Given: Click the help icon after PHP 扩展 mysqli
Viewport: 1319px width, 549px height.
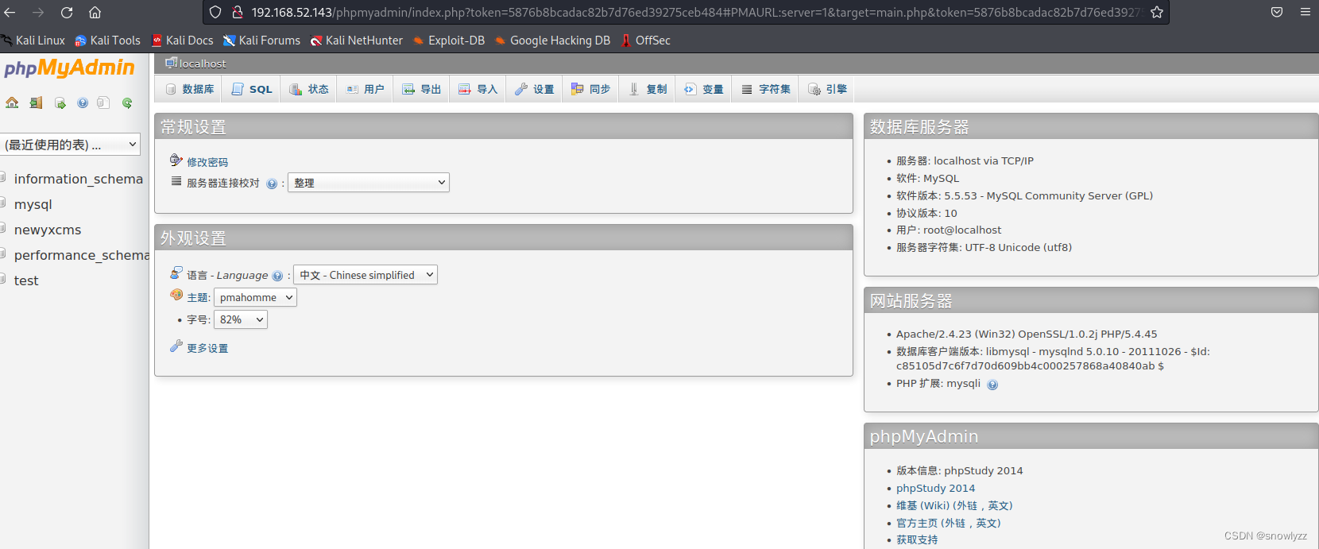Looking at the screenshot, I should click(x=992, y=385).
